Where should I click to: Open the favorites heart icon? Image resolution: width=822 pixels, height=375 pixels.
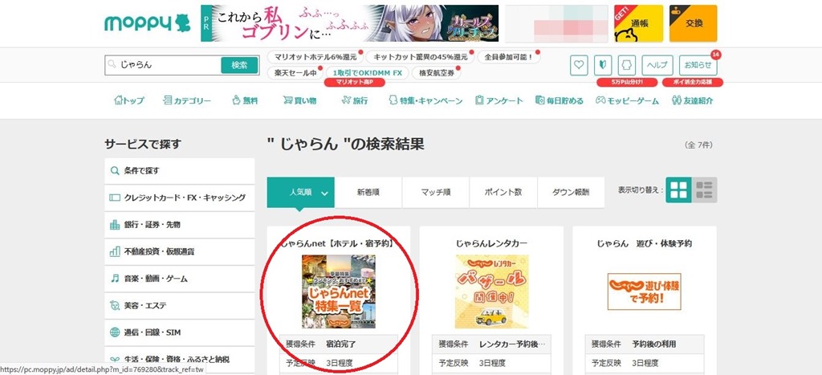(579, 65)
